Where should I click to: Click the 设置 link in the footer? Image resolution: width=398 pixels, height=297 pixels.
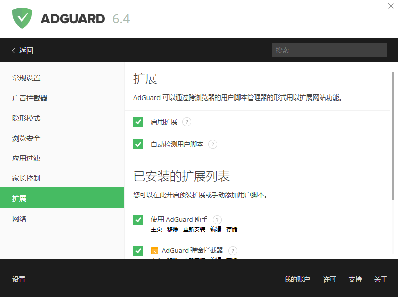tap(19, 279)
